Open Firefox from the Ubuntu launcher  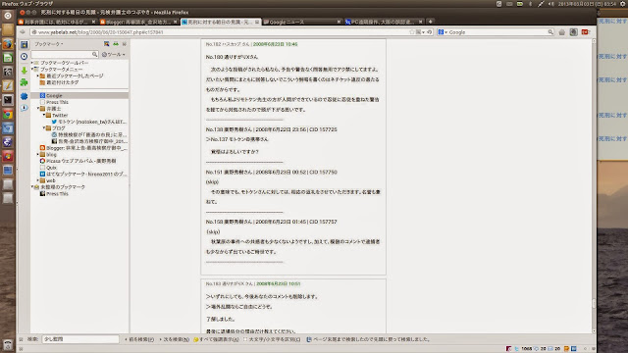pos(8,44)
